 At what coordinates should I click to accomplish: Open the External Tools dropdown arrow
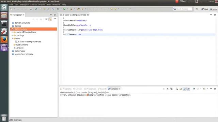coord(74,9)
